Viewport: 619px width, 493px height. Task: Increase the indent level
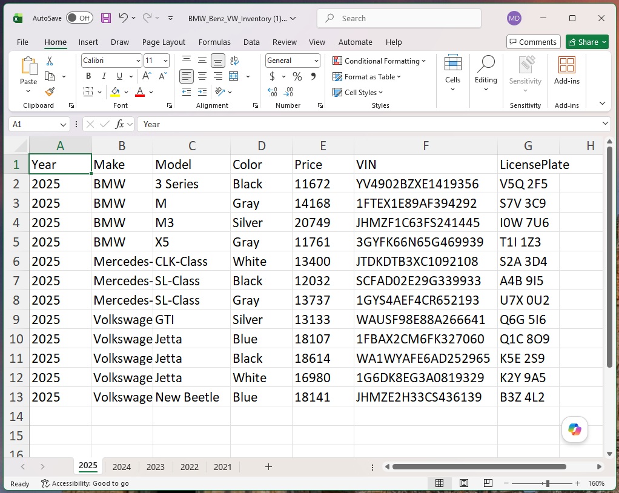click(202, 92)
